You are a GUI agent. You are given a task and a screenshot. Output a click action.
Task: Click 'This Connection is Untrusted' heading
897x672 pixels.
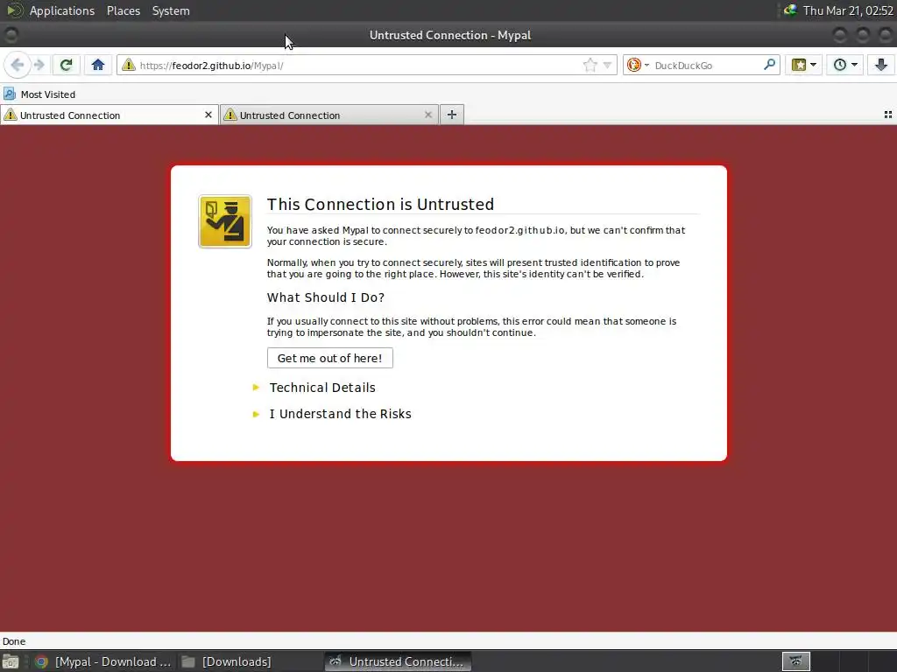[380, 204]
